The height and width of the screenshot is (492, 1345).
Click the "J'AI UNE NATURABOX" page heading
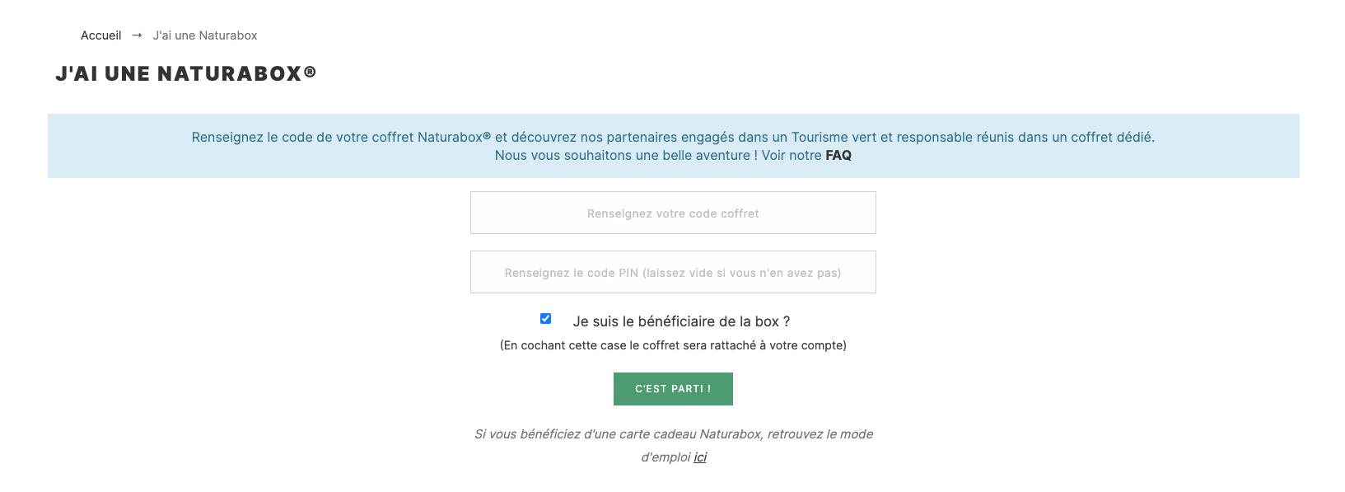(179, 74)
